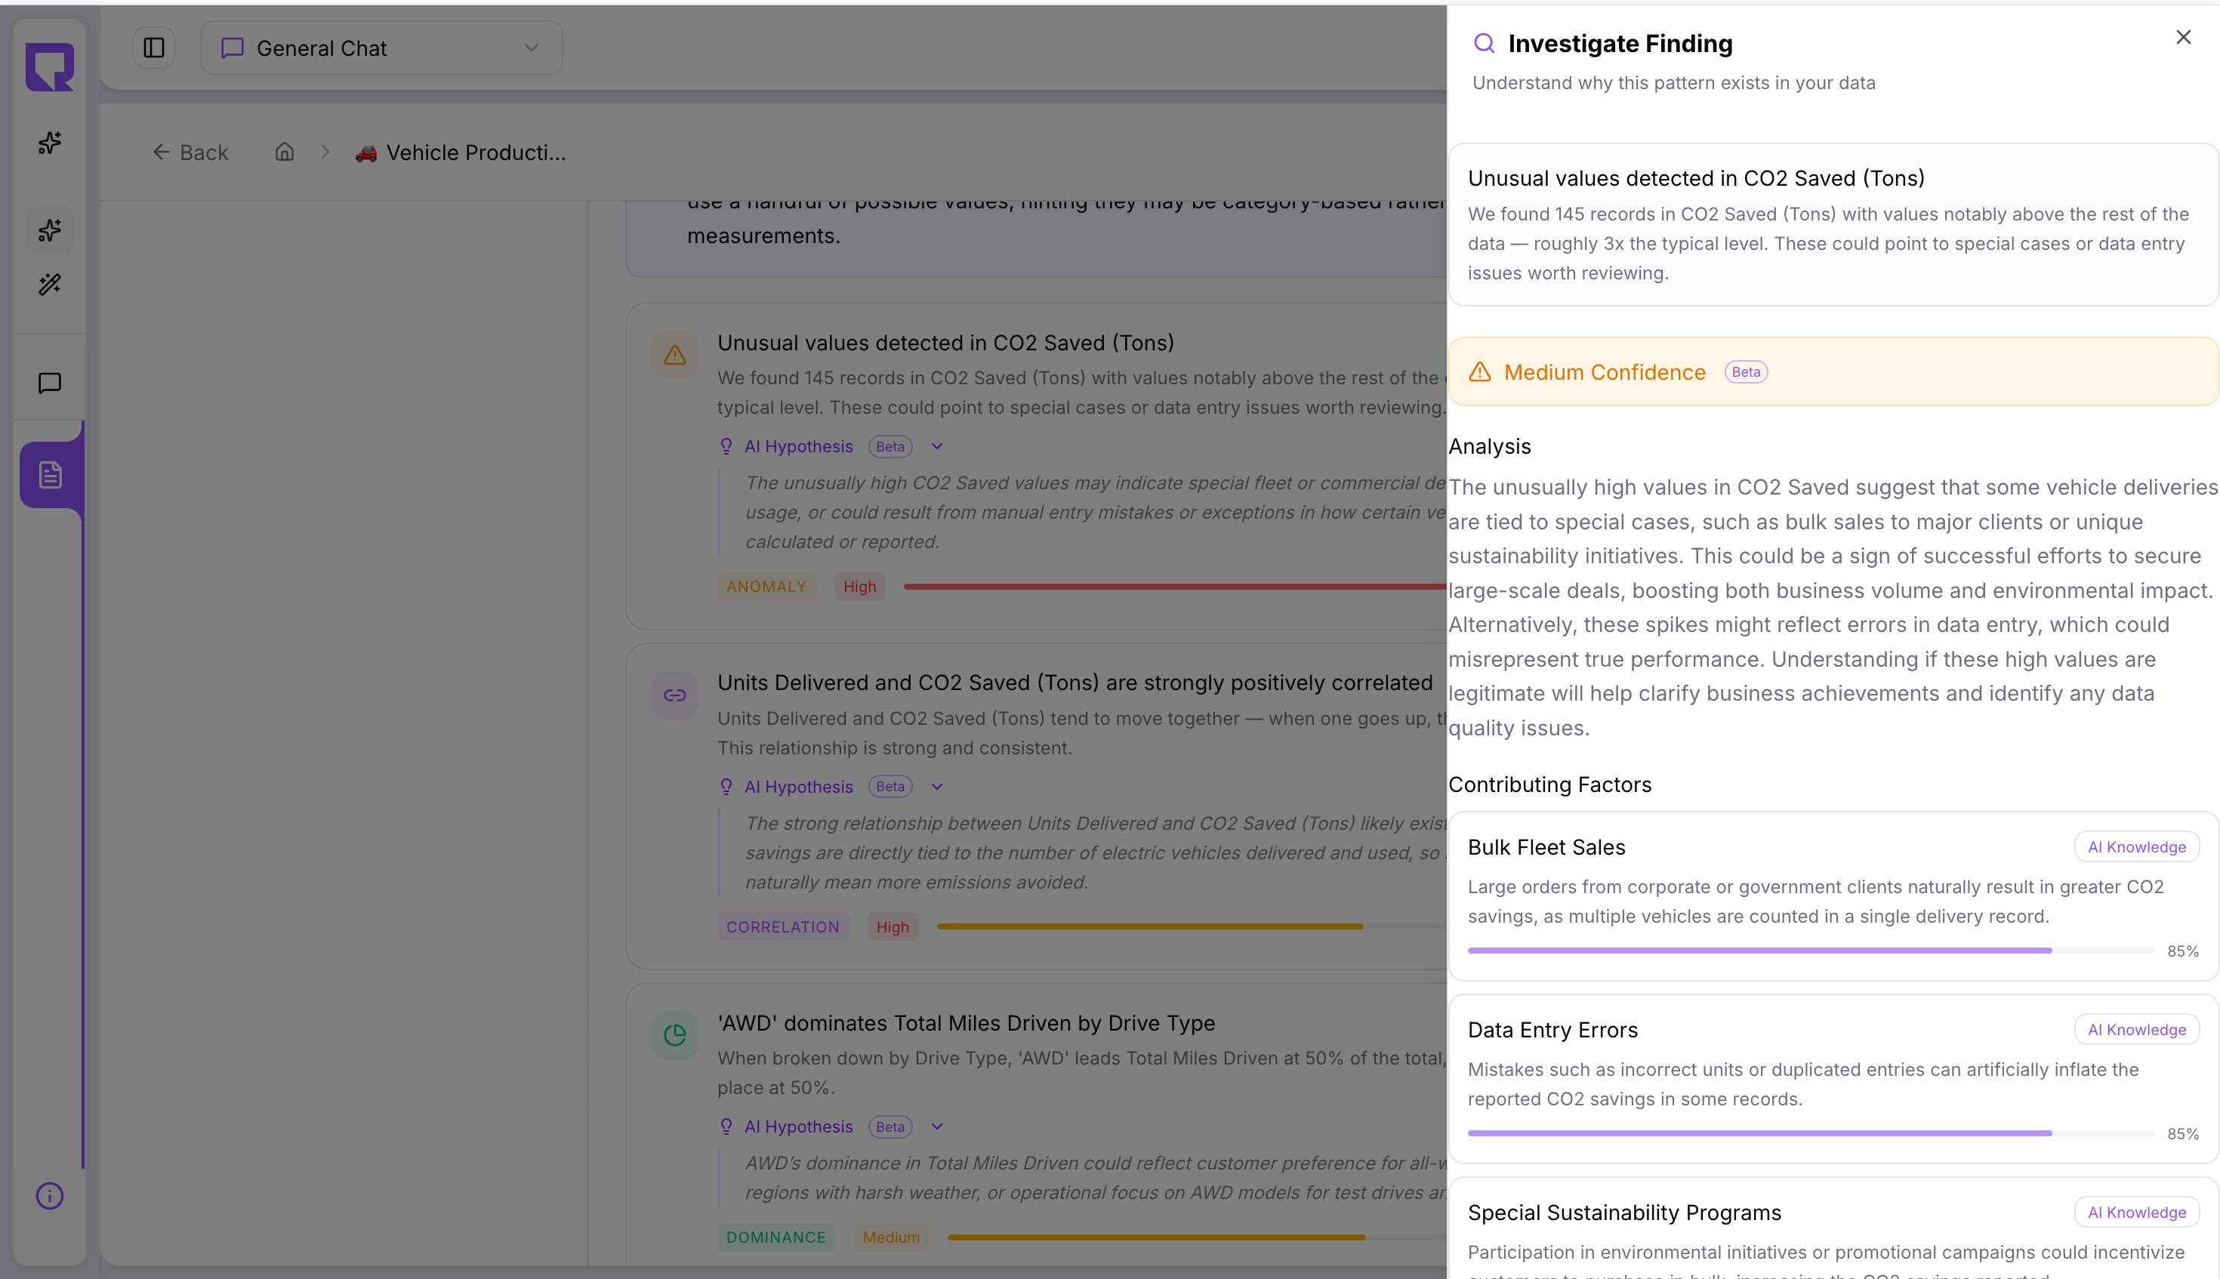
Task: Open the 'Units Delivered and CO2 Saved' correlation finding
Action: coord(1037,806)
